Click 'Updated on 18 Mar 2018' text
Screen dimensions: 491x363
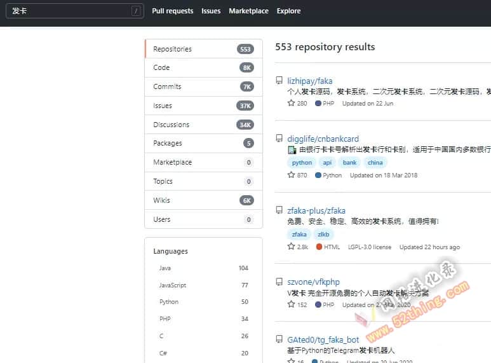pyautogui.click(x=384, y=175)
